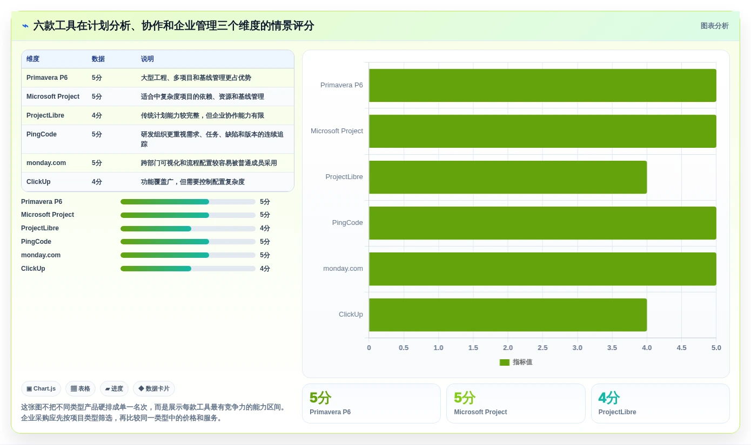Click the 数据卡片 tag chip
Viewport: 751px width, 445px height.
point(154,388)
